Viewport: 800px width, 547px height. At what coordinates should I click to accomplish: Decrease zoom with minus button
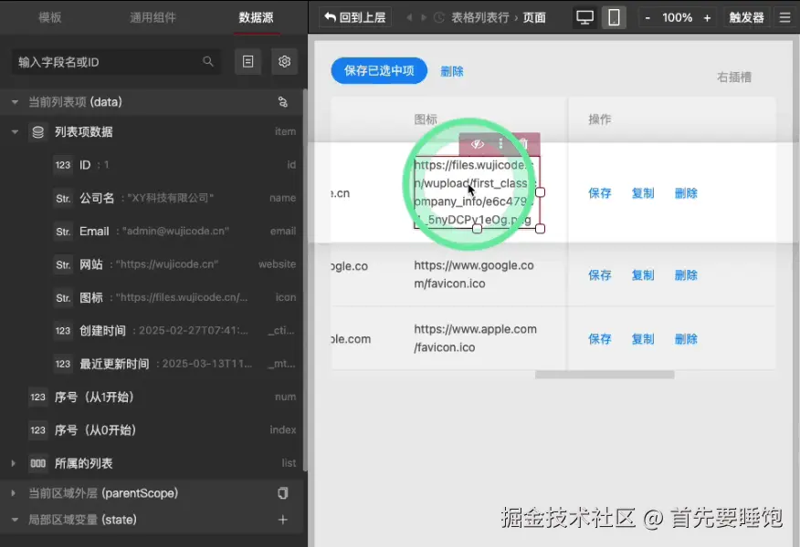click(647, 17)
